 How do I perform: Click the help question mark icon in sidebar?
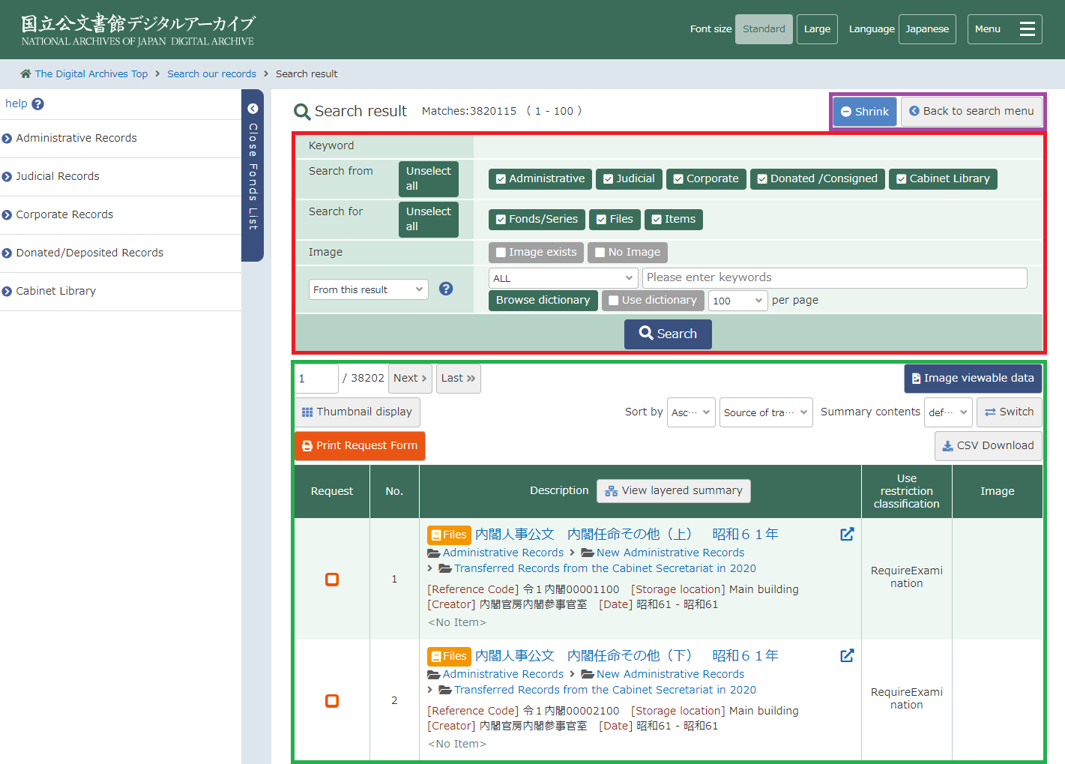(38, 104)
